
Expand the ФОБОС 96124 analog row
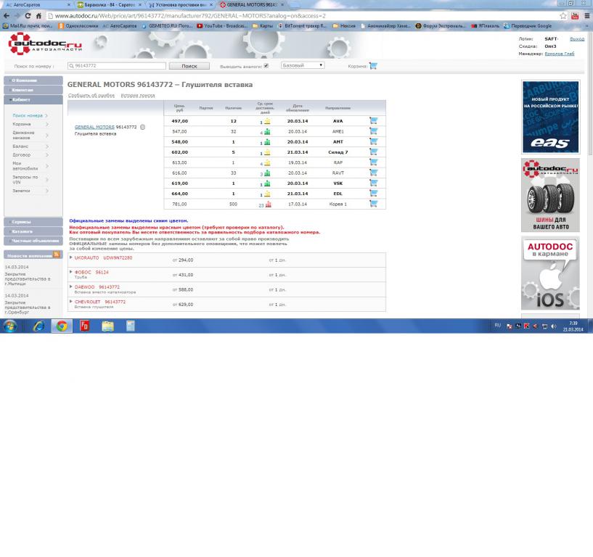pyautogui.click(x=70, y=272)
